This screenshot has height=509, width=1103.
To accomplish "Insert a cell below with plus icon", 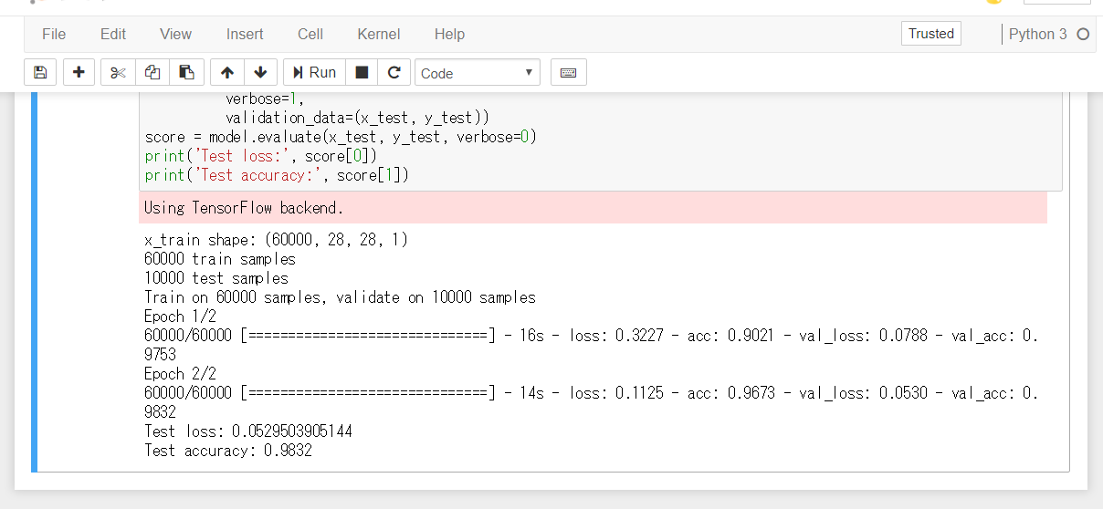I will point(79,72).
